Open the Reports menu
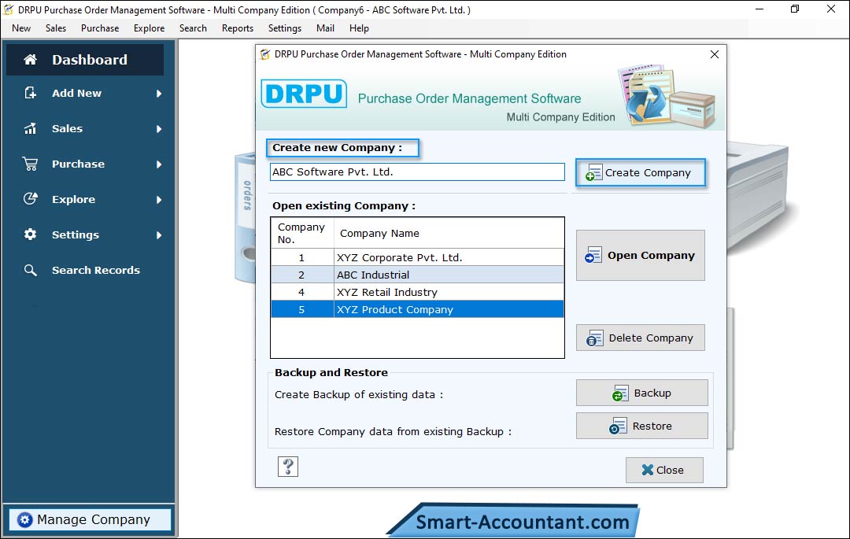Viewport: 850px width, 539px height. click(x=238, y=28)
